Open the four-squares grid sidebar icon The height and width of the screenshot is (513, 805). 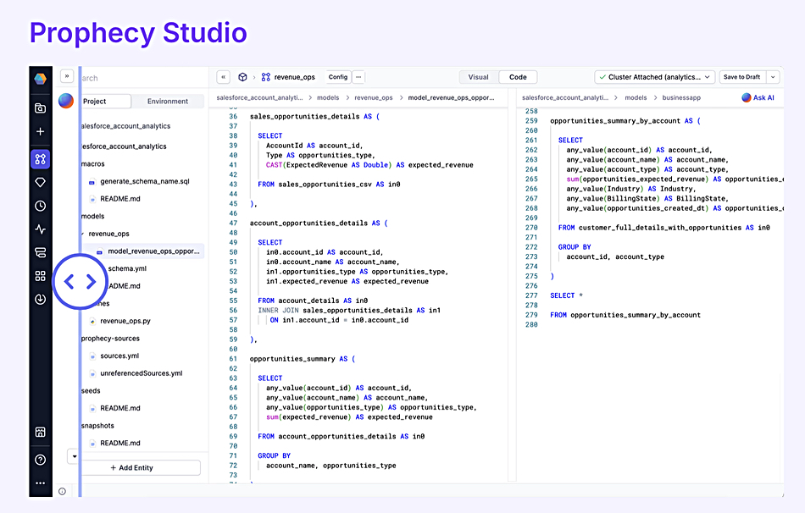tap(40, 275)
